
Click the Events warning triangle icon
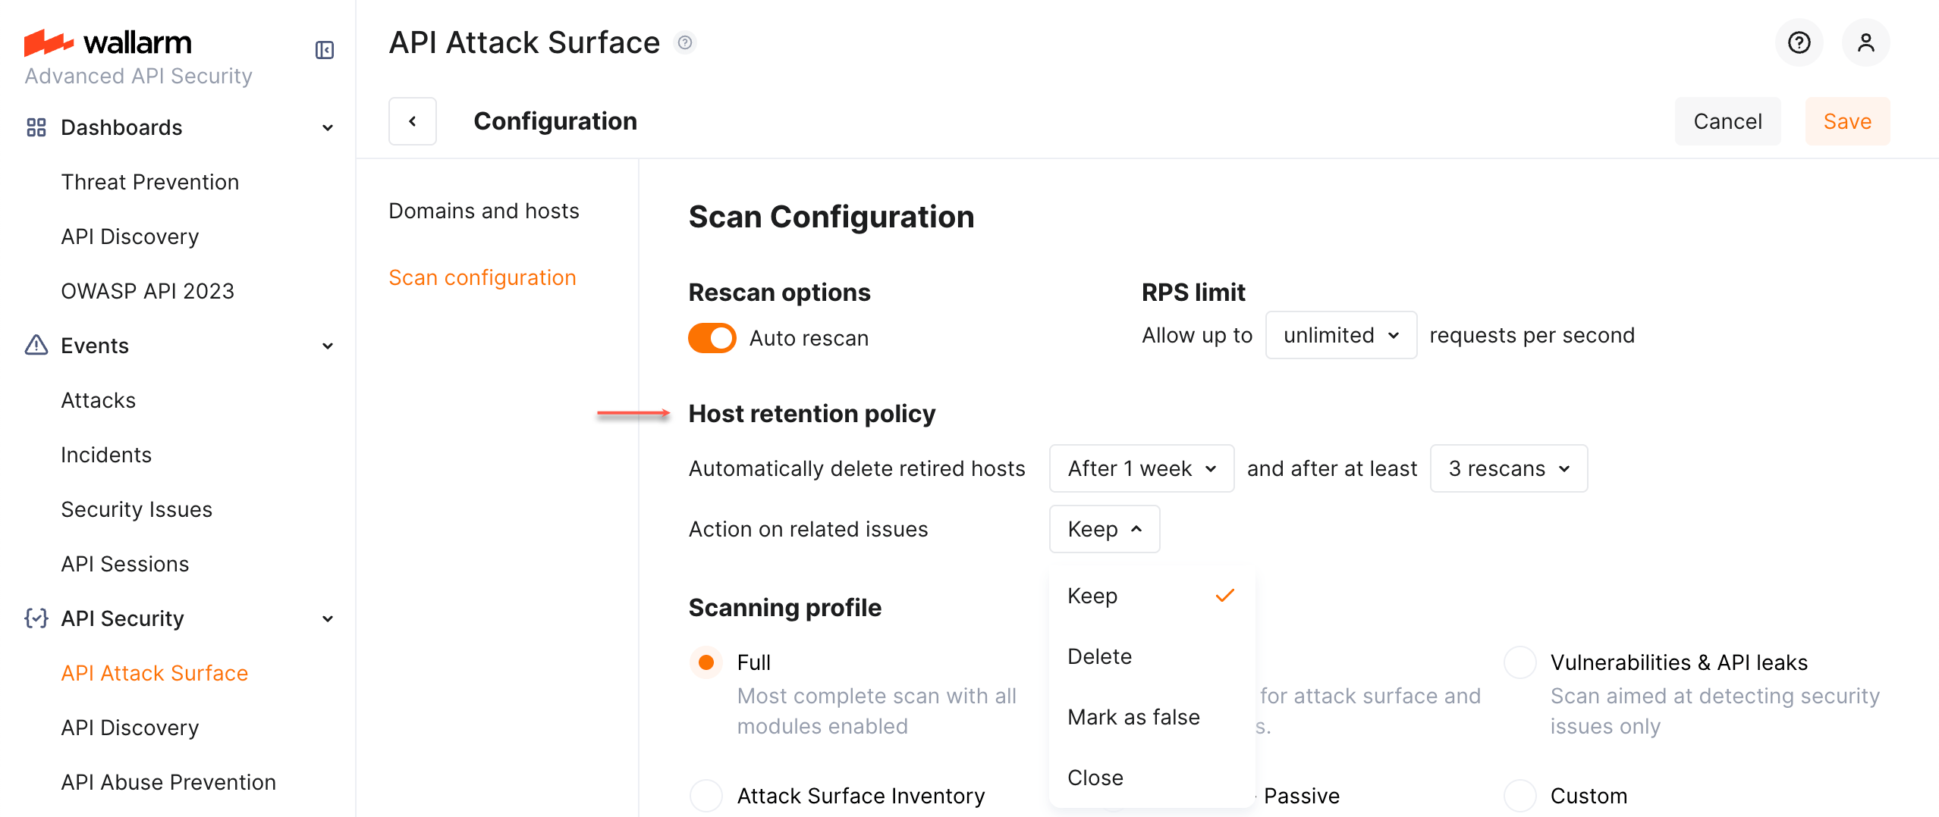tap(36, 346)
